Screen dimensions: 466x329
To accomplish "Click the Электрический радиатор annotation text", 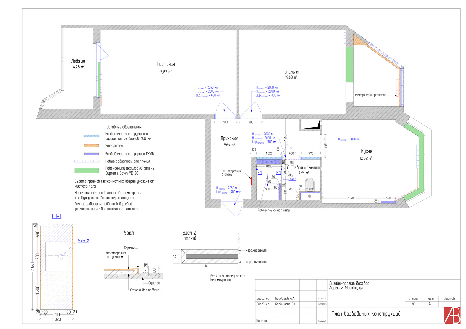I will coord(370,95).
